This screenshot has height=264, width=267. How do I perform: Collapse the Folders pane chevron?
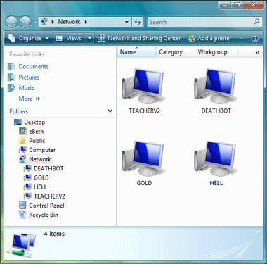point(110,111)
